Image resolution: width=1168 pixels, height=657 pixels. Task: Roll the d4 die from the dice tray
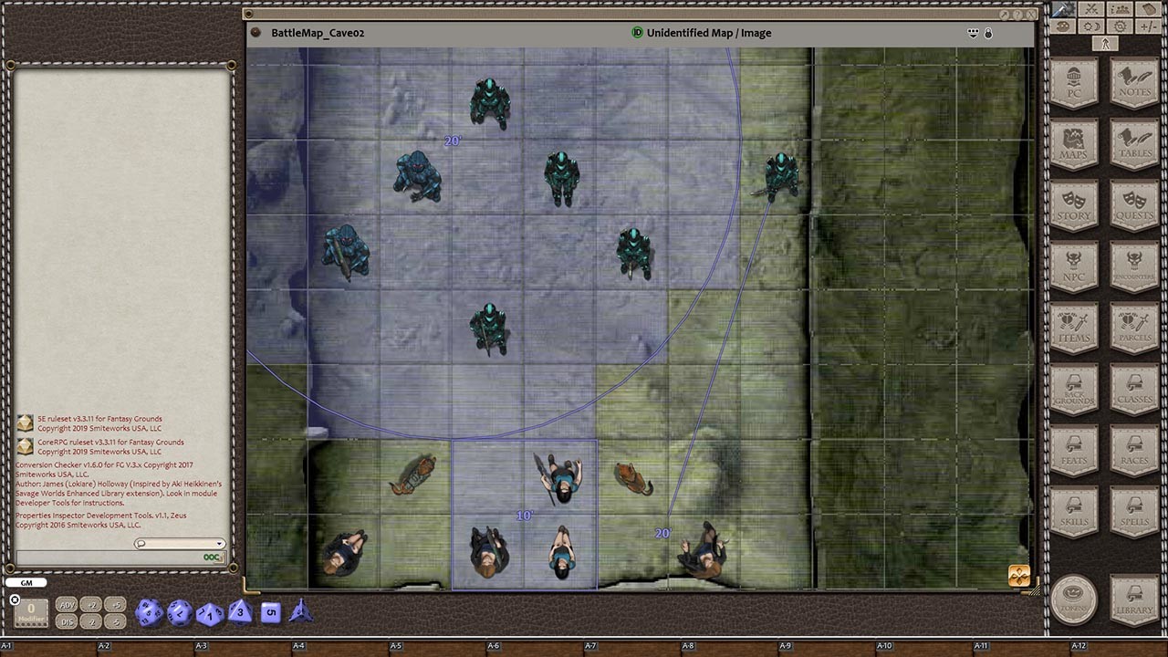(300, 612)
